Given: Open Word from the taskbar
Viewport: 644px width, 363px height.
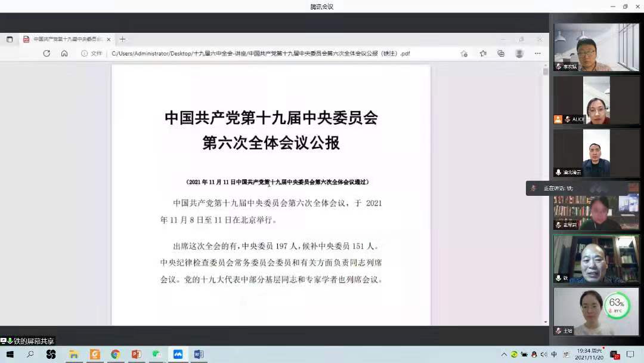Looking at the screenshot, I should pos(198,354).
